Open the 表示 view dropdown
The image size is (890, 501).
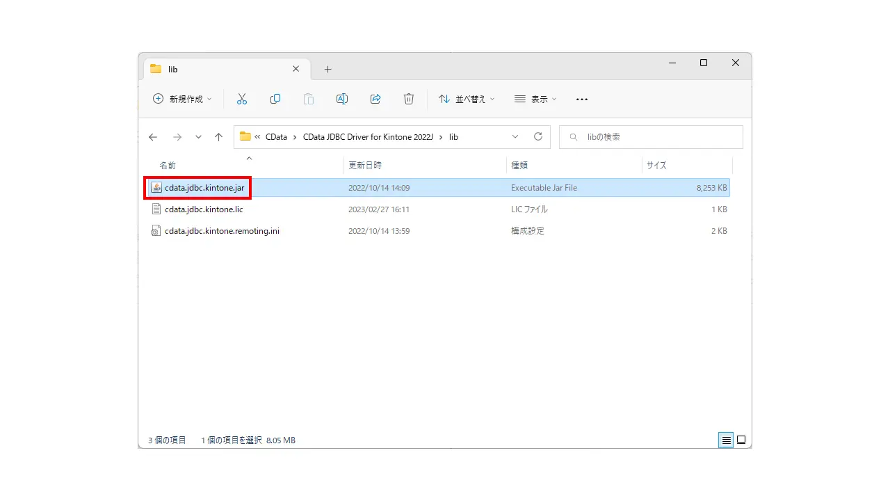click(535, 99)
